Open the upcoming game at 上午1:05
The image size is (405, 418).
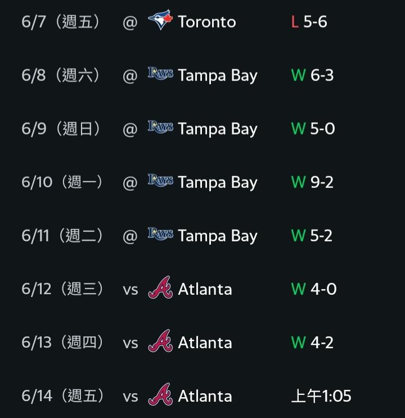pos(321,396)
